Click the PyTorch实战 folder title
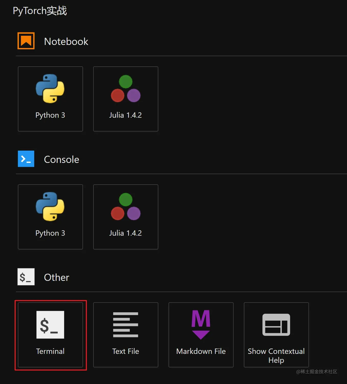This screenshot has height=384, width=347. (x=40, y=11)
